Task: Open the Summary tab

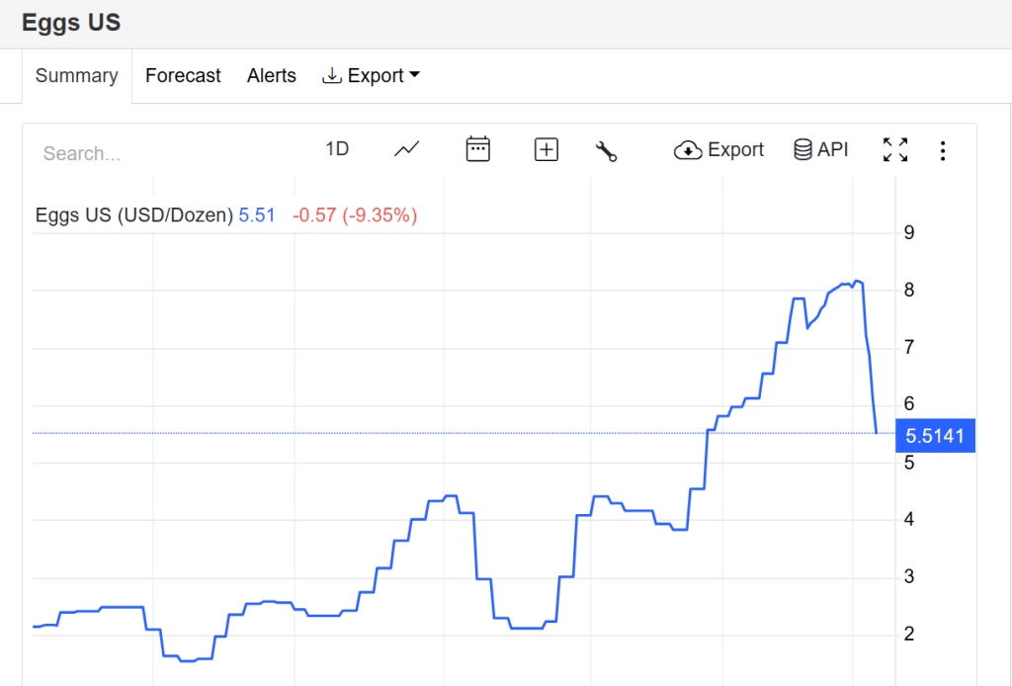Action: (77, 75)
